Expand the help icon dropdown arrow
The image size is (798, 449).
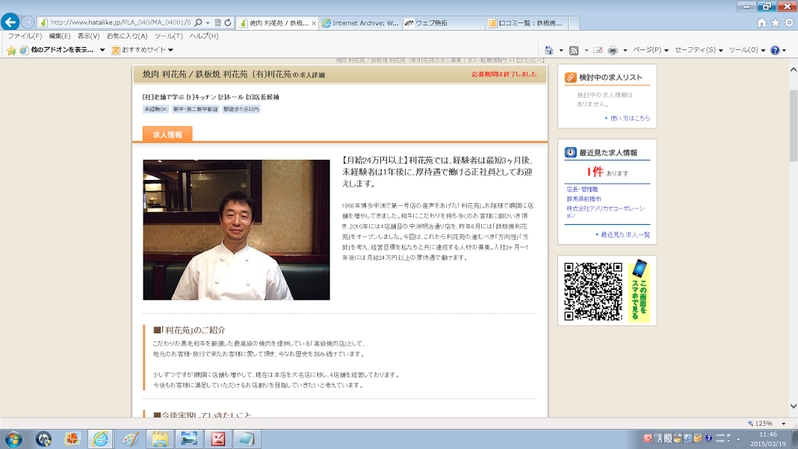(785, 50)
